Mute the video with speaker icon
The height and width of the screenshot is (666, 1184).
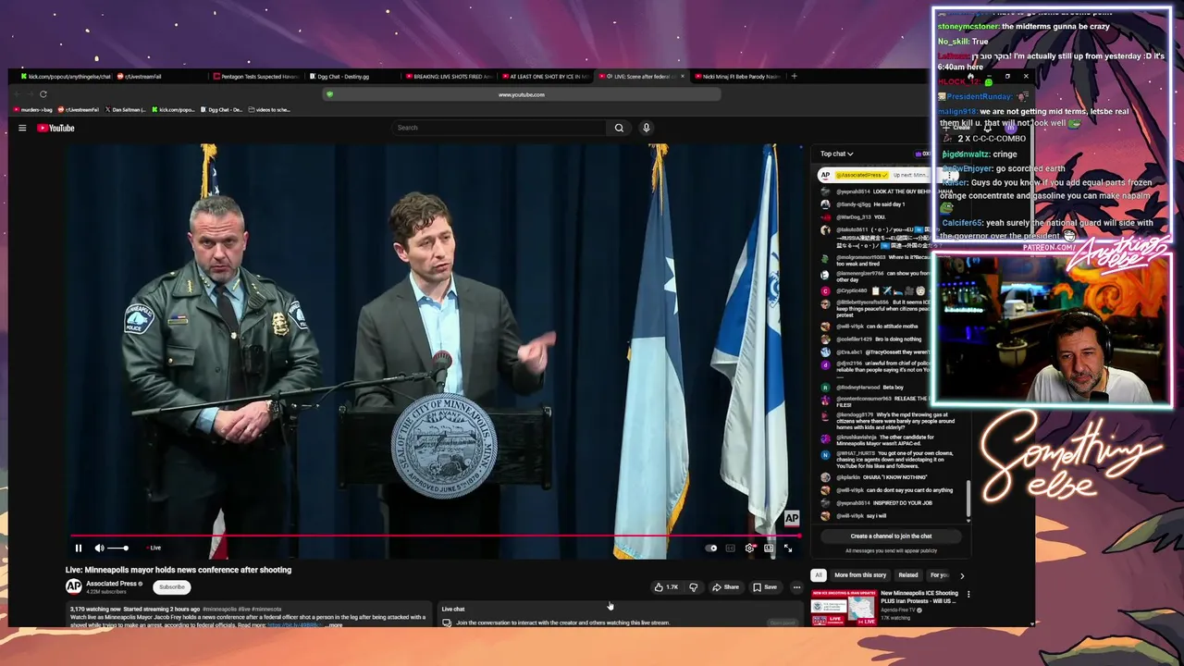click(100, 549)
